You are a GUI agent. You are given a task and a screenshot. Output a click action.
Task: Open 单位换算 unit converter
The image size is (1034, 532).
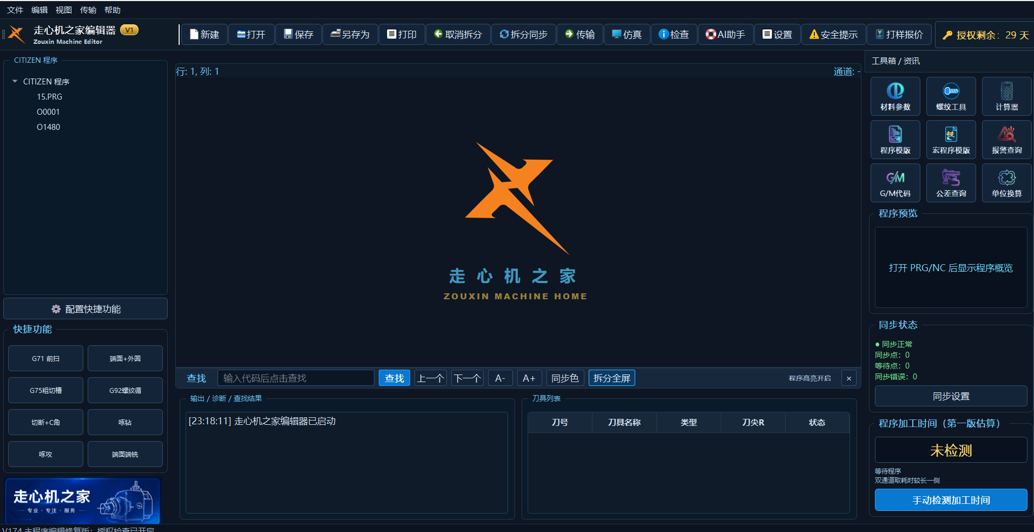tap(1007, 183)
